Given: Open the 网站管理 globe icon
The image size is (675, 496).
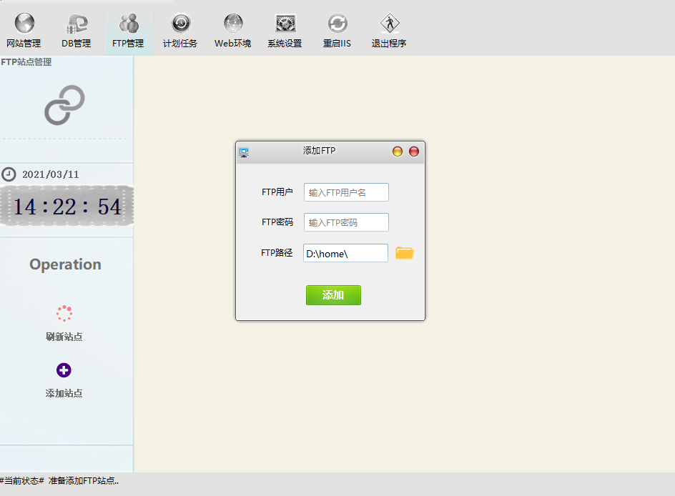Looking at the screenshot, I should tap(24, 24).
